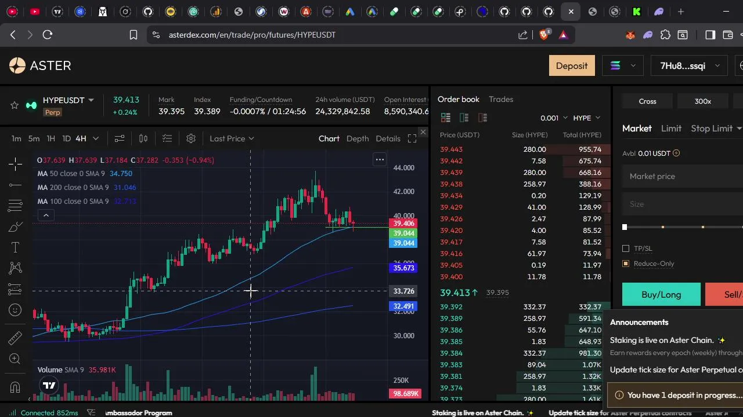
Task: Select the crosshair cursor tool in chart toolbar
Action: [16, 164]
